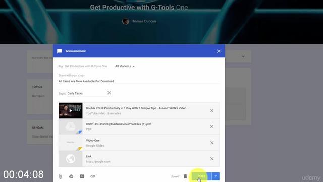Remove the Video One slides attachment
The height and width of the screenshot is (182, 323).
click(212, 143)
